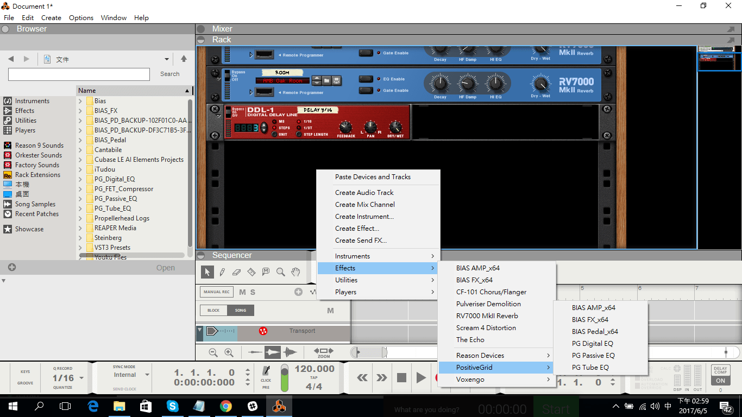Select the Hand tool in the Sequencer
Screen dimensions: 742x417
pos(295,271)
